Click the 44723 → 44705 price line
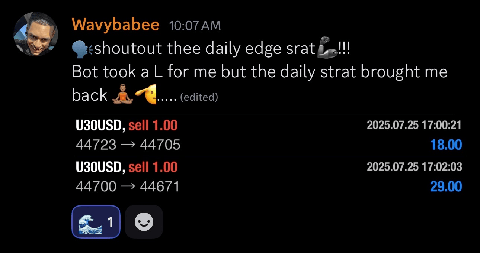This screenshot has width=480, height=253. 128,145
